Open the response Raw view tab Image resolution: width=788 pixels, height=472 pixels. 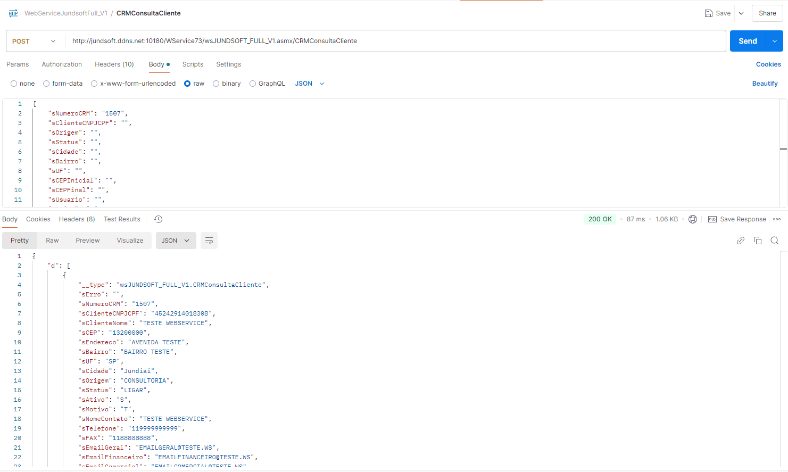[52, 241]
